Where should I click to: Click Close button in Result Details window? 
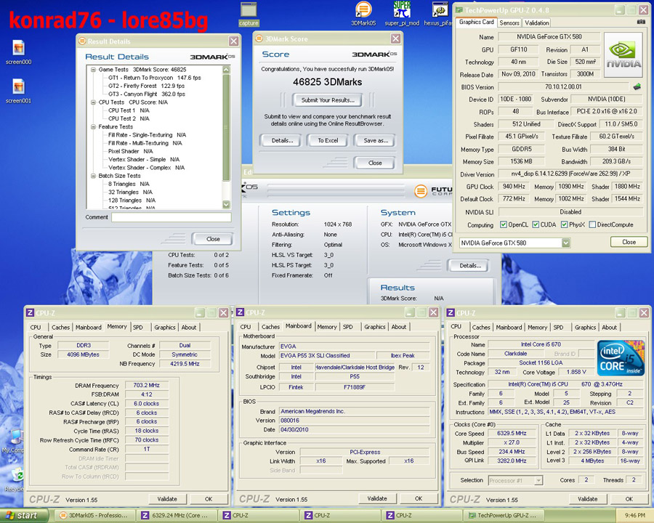[213, 239]
